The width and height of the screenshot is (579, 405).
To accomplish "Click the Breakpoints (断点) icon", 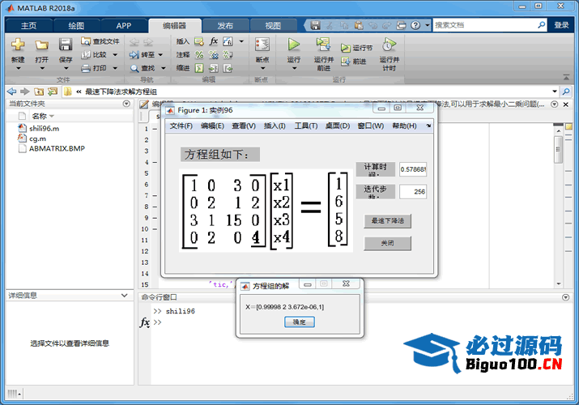I will [262, 45].
